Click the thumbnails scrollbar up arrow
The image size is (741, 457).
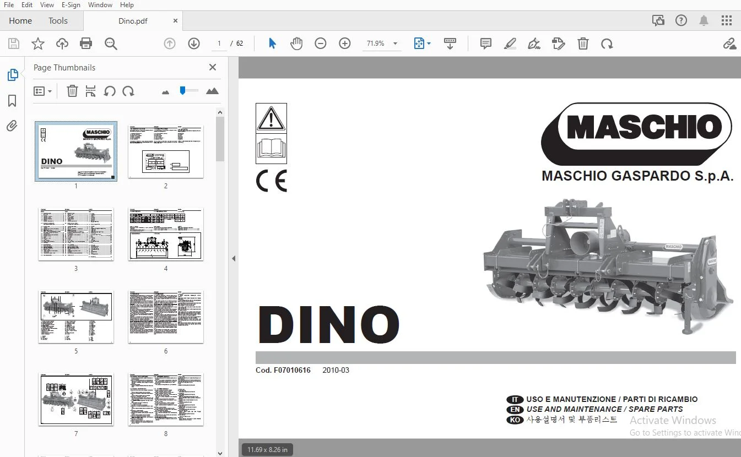(220, 112)
